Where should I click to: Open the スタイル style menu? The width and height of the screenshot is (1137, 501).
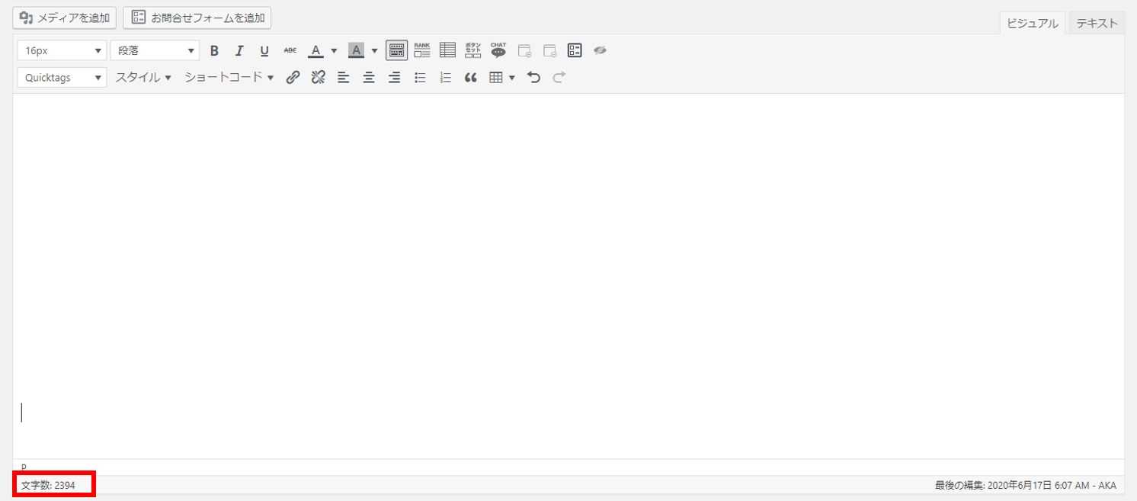[x=143, y=78]
